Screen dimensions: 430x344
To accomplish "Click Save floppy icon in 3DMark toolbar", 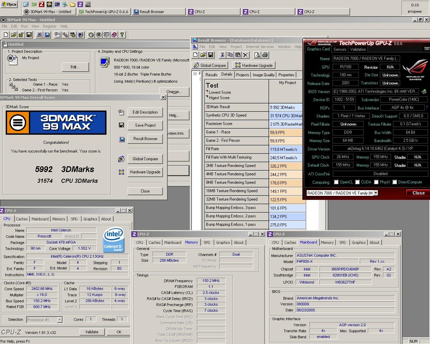I will (29, 35).
